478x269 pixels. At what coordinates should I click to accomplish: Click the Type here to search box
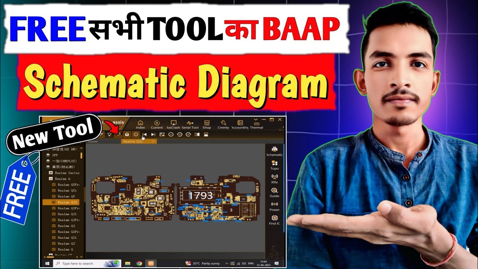[87, 263]
